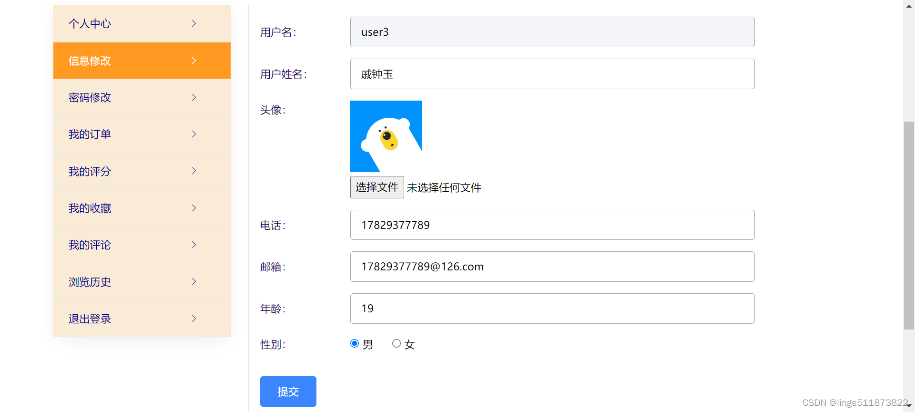This screenshot has height=412, width=915.
Task: Submit the form with 提交 button
Action: tap(288, 391)
